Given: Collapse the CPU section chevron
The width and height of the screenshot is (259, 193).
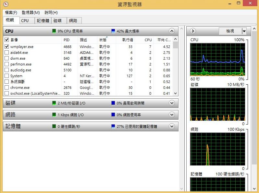Looking at the screenshot, I should (x=172, y=31).
